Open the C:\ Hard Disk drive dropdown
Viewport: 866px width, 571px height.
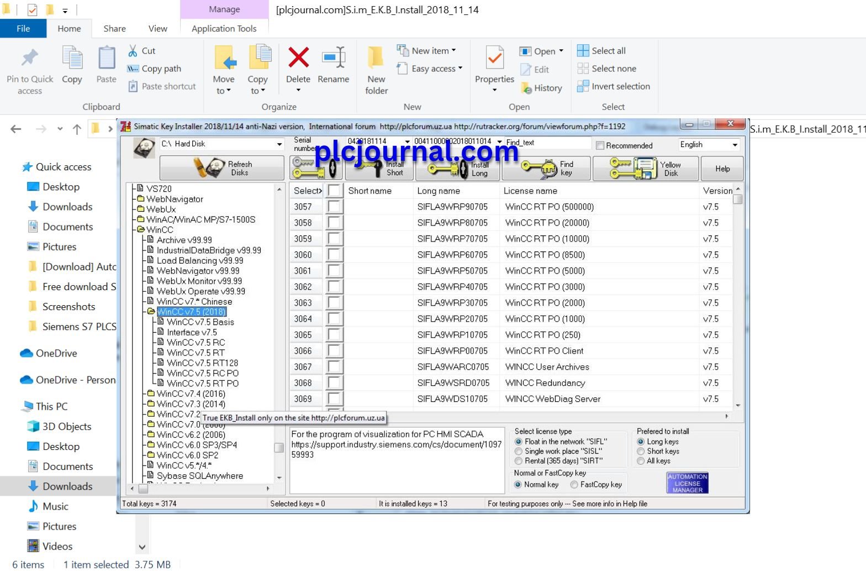click(279, 144)
